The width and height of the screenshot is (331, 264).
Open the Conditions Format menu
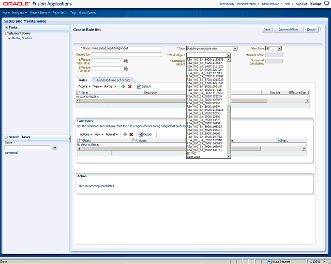(x=112, y=134)
